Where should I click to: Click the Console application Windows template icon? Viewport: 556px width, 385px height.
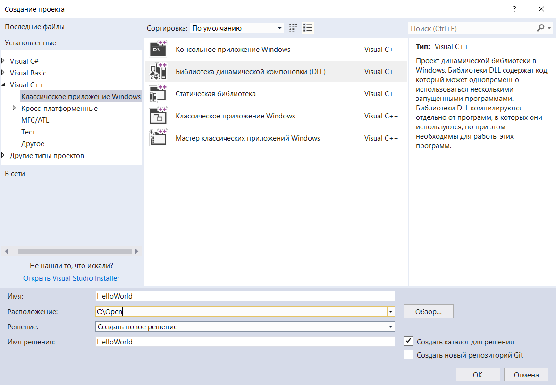point(158,49)
